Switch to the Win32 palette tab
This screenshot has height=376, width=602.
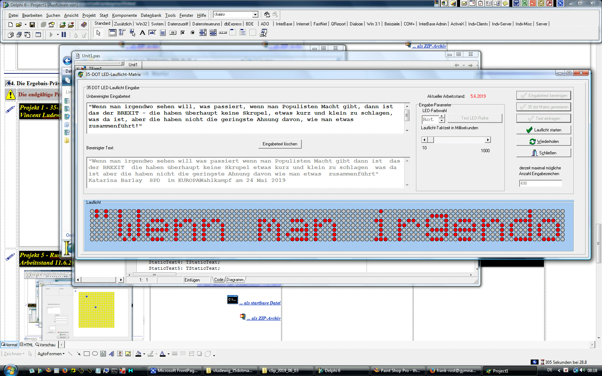(x=142, y=24)
